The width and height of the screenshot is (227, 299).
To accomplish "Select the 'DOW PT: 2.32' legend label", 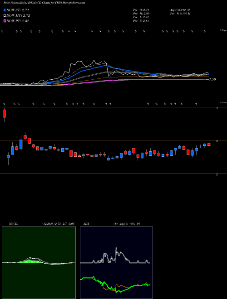I will click(18, 21).
